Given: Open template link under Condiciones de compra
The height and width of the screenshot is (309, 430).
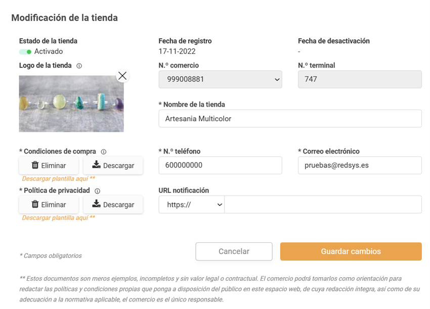Looking at the screenshot, I should coord(58,178).
